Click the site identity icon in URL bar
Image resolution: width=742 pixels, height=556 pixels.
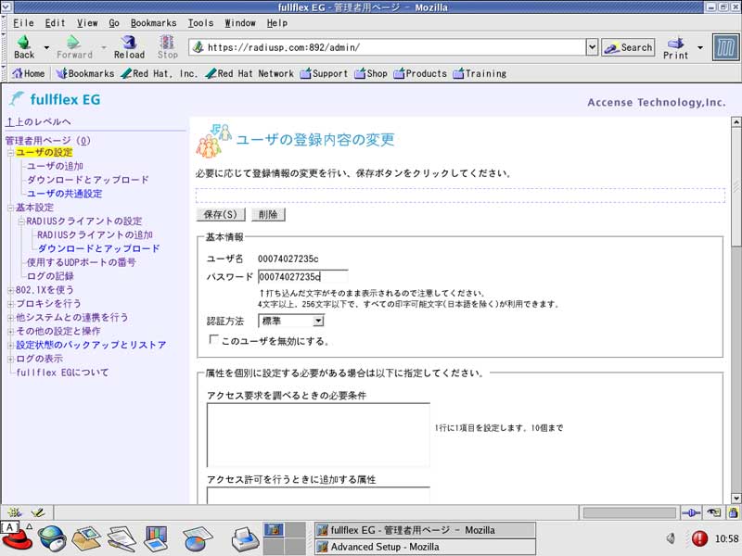198,47
